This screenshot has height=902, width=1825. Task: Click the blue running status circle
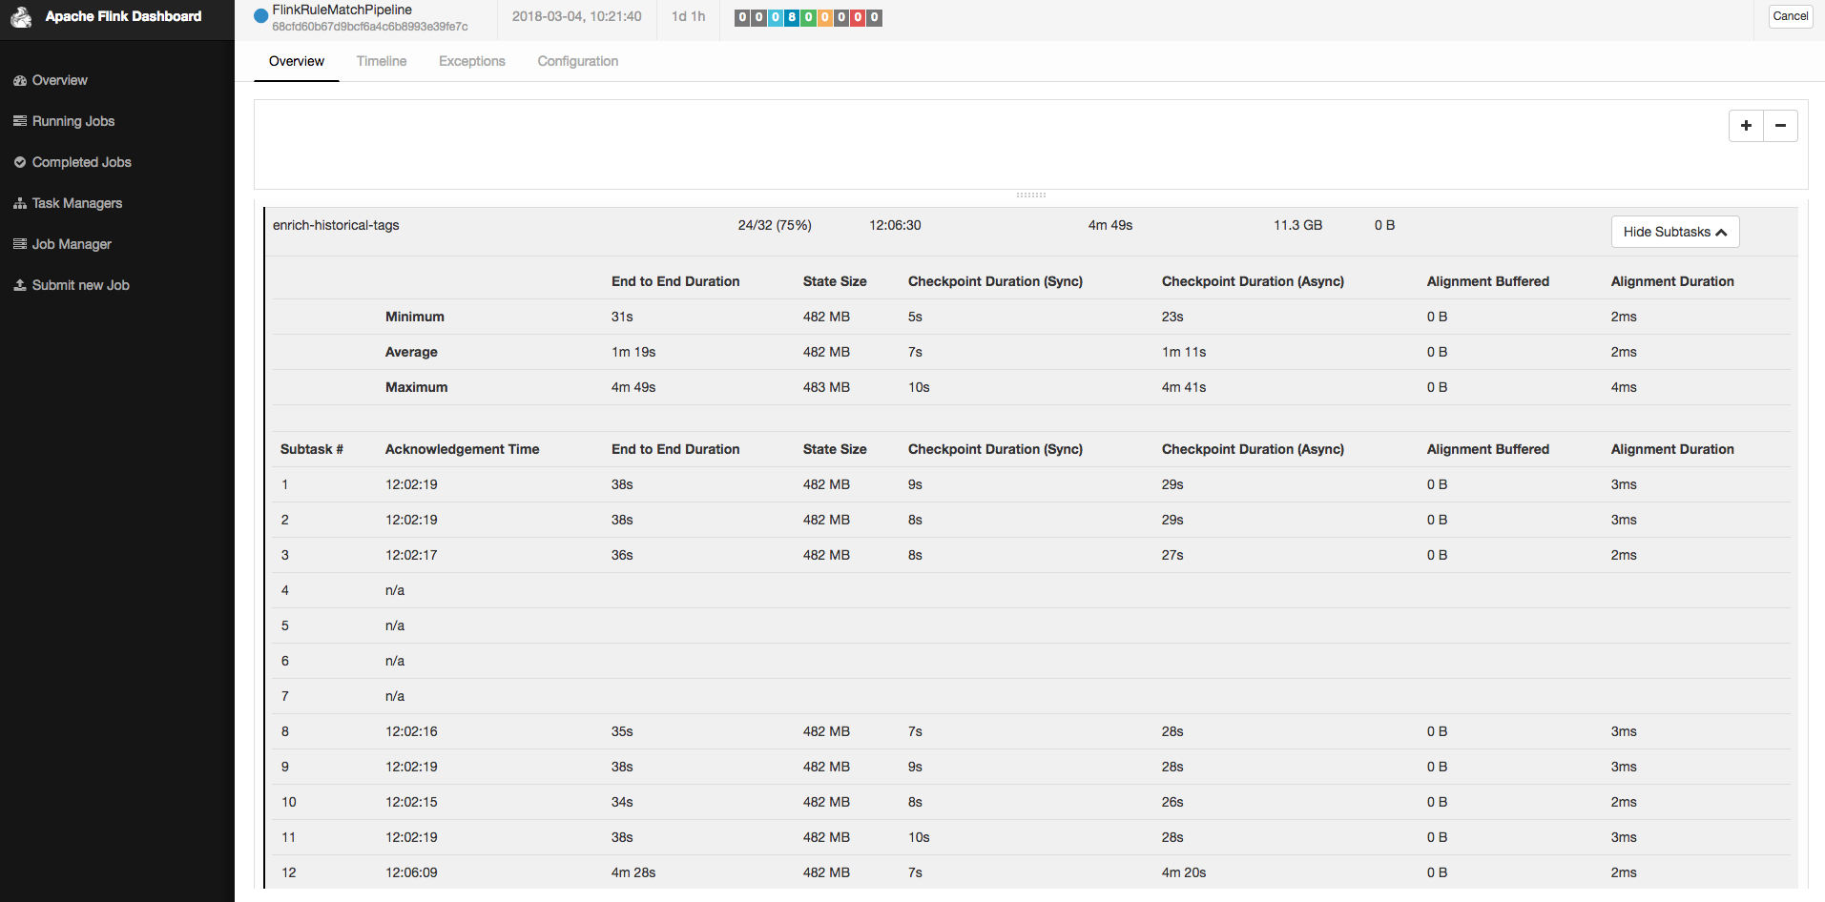[x=260, y=16]
